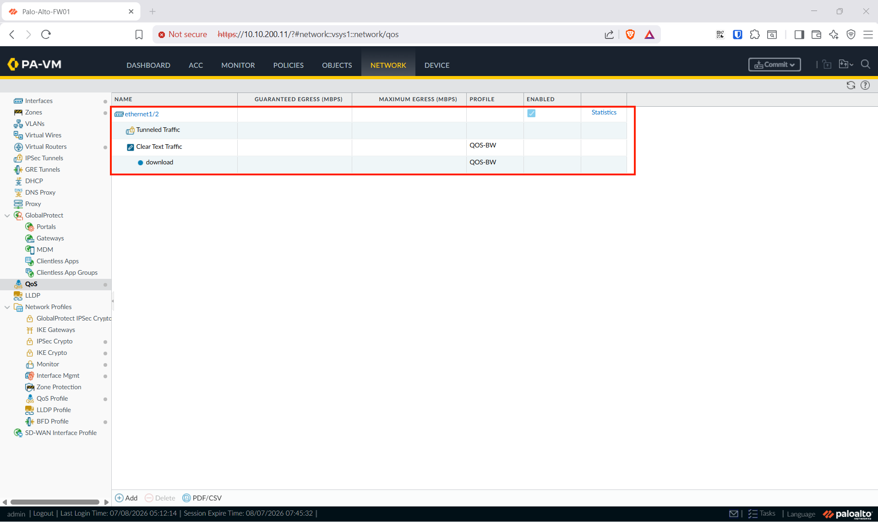
Task: Collapse the Network Profiles tree node
Action: (x=7, y=307)
